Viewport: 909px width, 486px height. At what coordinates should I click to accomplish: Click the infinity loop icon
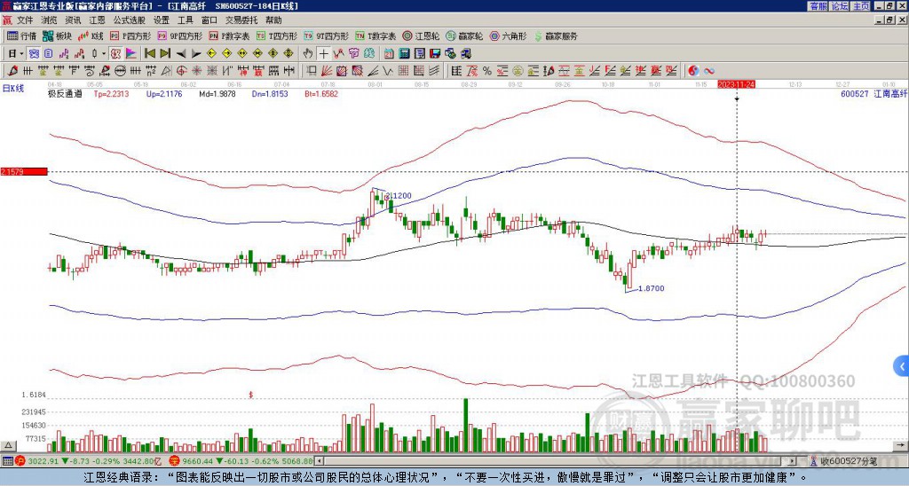(709, 71)
